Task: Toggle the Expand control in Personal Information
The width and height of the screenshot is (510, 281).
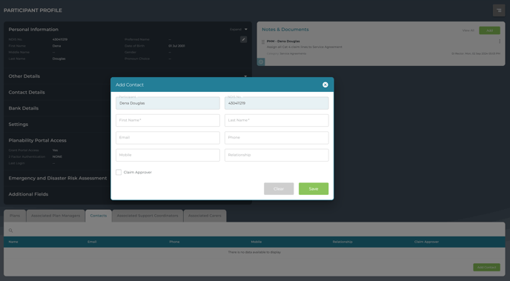Action: click(239, 30)
